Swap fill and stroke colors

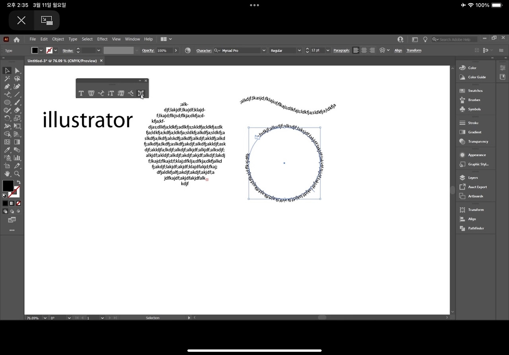point(18,183)
